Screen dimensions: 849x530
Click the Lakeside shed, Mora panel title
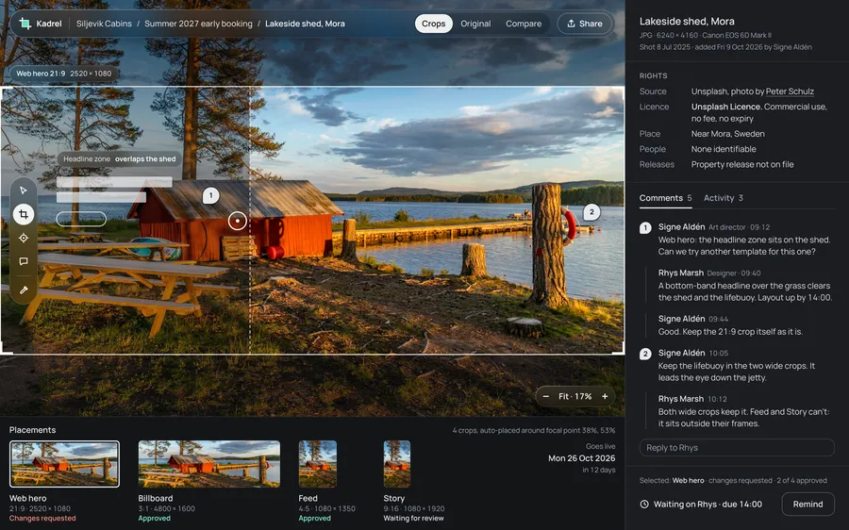click(687, 21)
